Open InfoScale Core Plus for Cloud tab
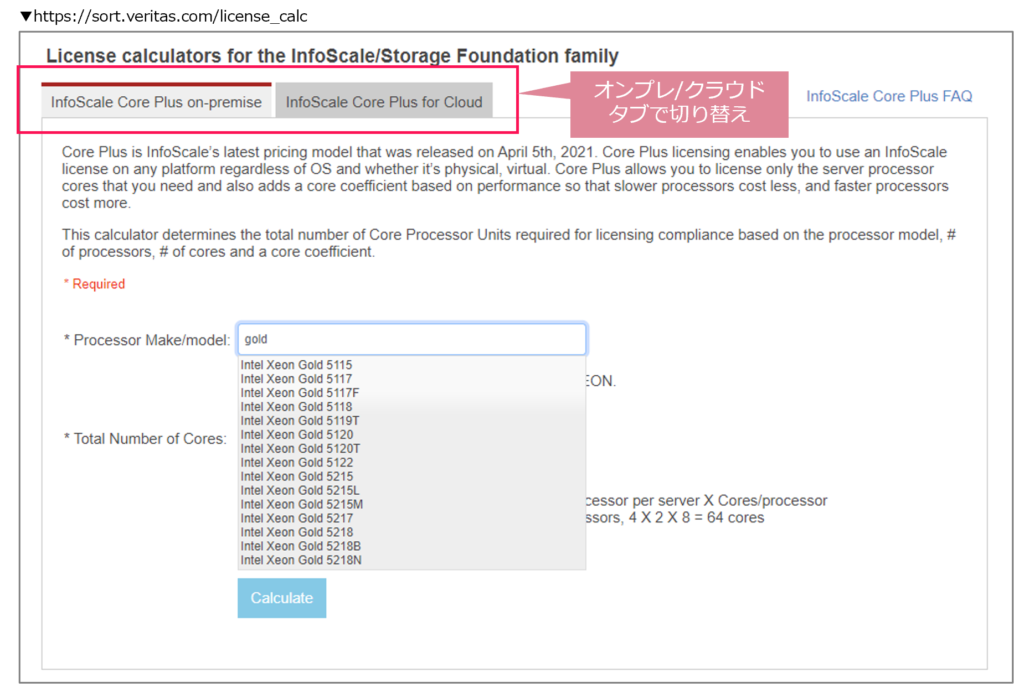Image resolution: width=1014 pixels, height=684 pixels. pos(384,102)
